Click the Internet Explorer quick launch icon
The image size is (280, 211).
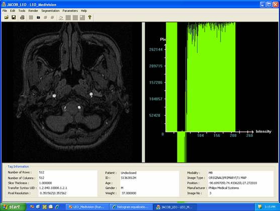[x=57, y=207]
